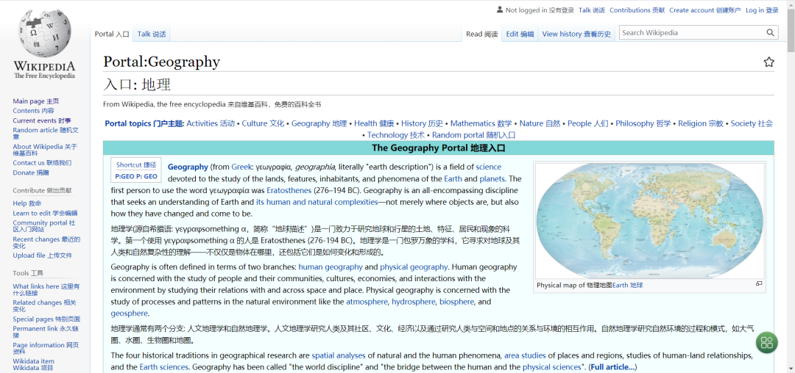Screen dimensions: 795x373
Task: Open the Community portal link
Action: [44, 226]
